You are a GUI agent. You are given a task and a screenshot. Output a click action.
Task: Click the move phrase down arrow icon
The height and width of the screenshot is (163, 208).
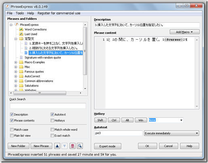[64, 146]
